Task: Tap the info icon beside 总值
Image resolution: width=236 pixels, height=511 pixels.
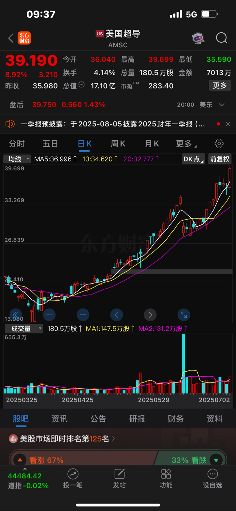Action: [x=81, y=85]
